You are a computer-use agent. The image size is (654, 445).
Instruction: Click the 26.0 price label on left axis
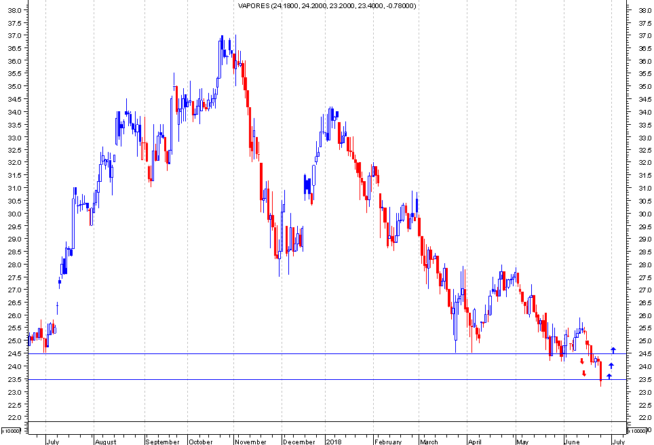coord(15,315)
